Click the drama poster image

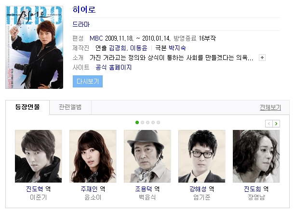34,47
